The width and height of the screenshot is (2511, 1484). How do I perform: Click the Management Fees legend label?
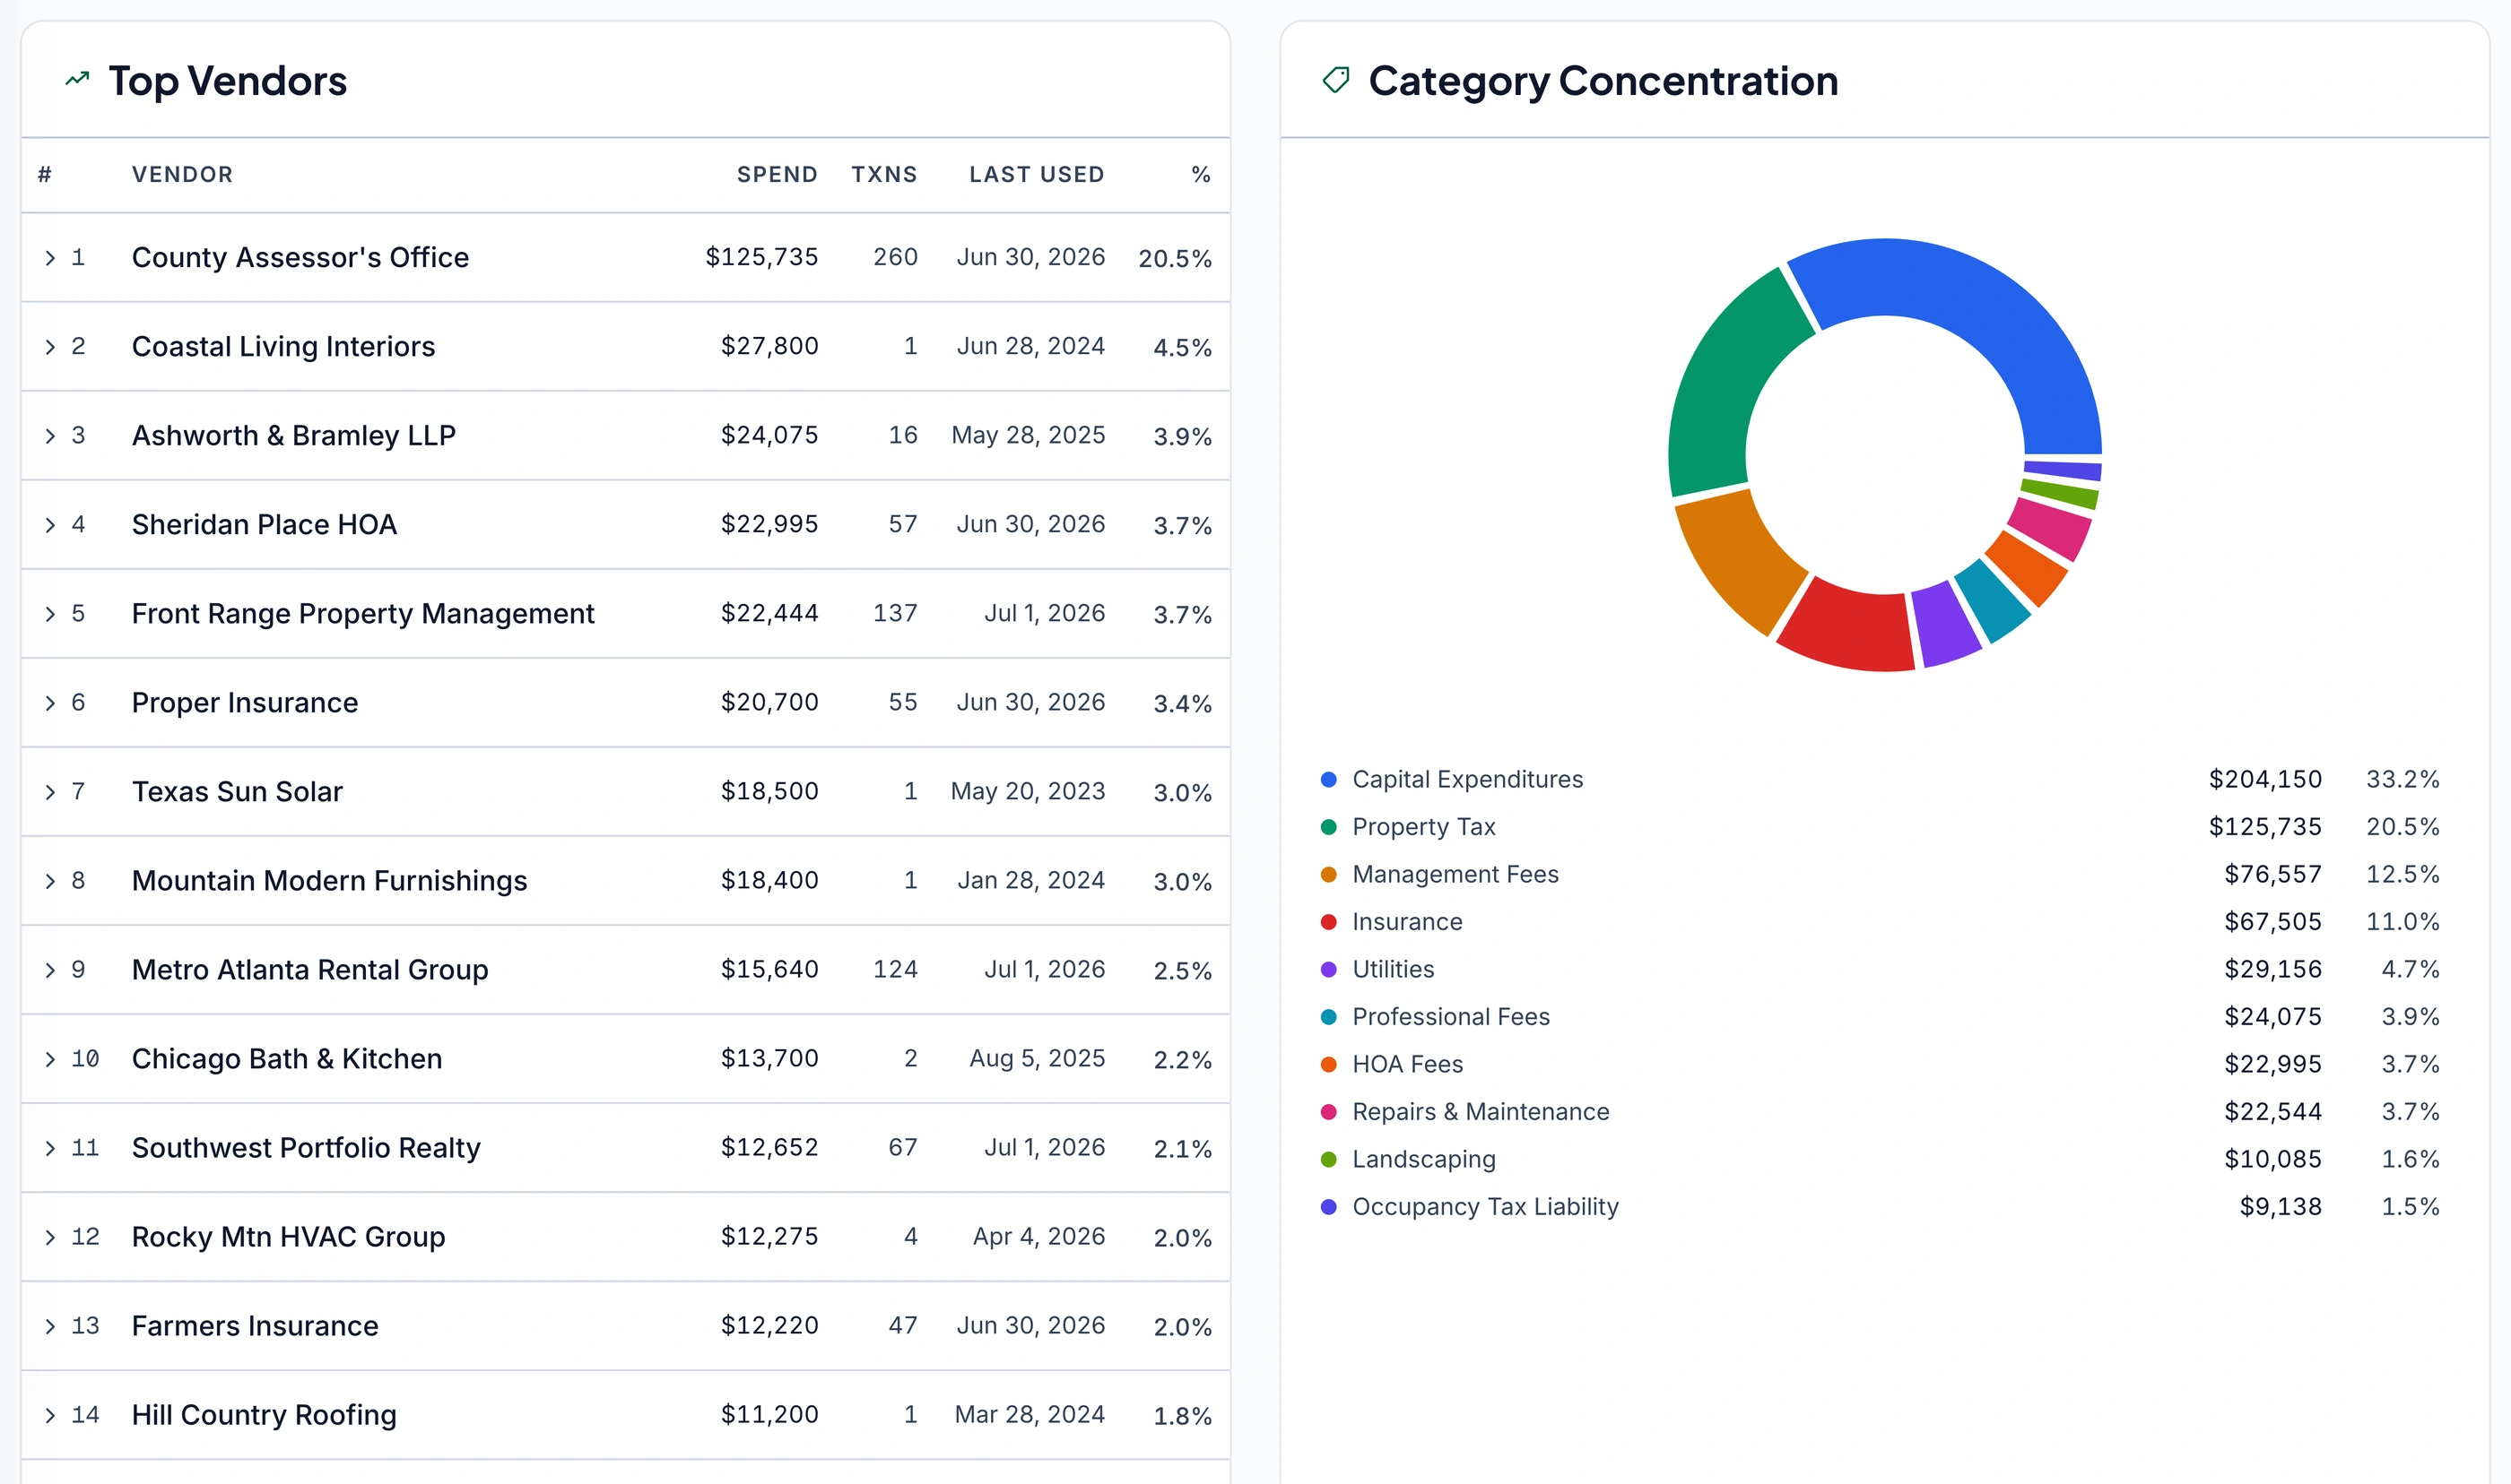click(1455, 874)
